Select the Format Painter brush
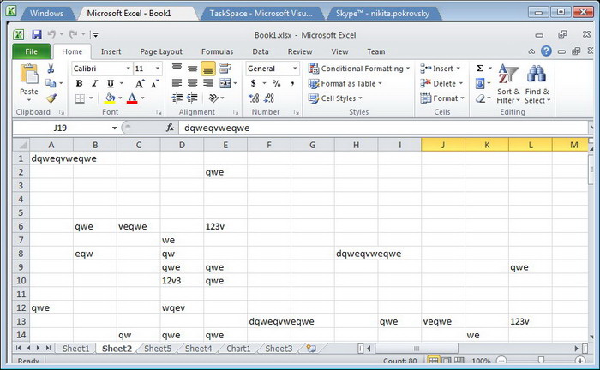Image resolution: width=600 pixels, height=370 pixels. [x=51, y=98]
